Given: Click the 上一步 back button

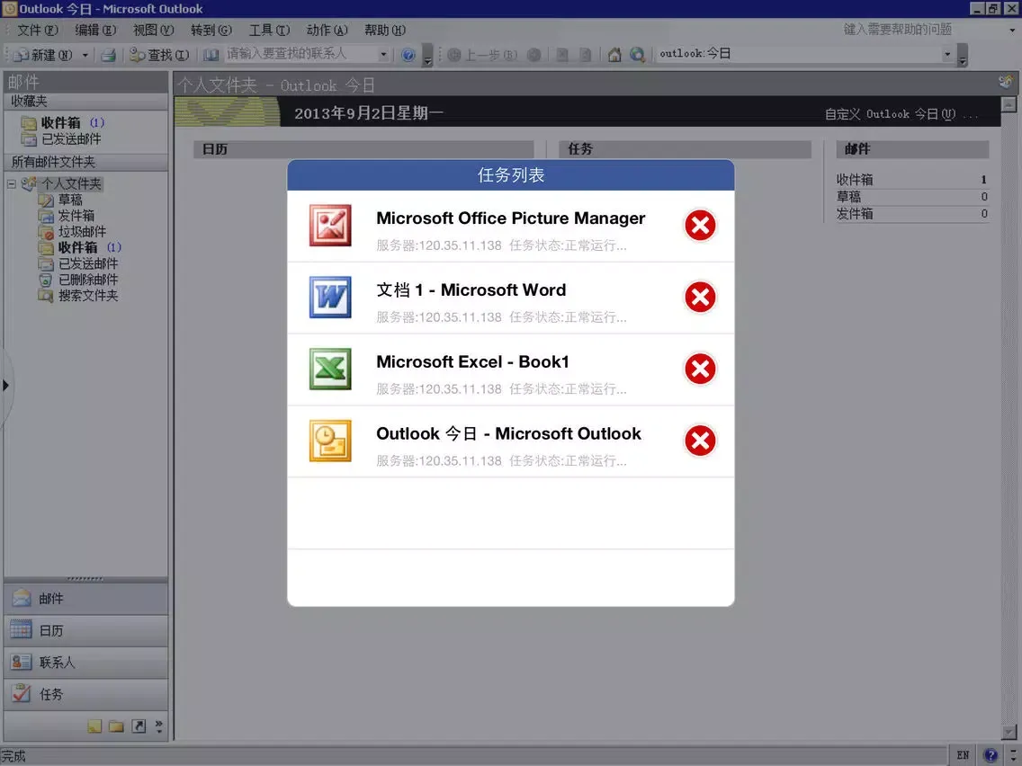Looking at the screenshot, I should tap(482, 56).
